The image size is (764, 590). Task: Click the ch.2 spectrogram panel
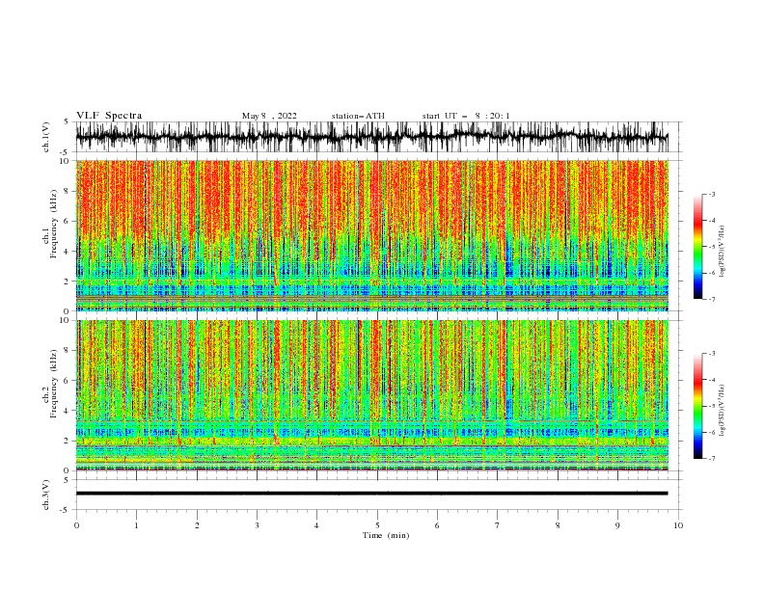371,395
